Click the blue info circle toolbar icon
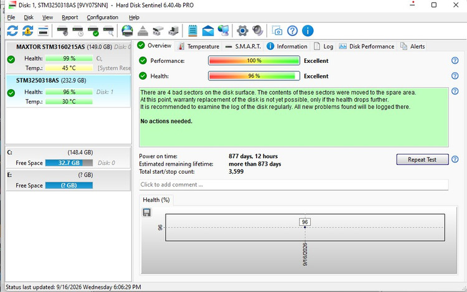 coord(308,31)
